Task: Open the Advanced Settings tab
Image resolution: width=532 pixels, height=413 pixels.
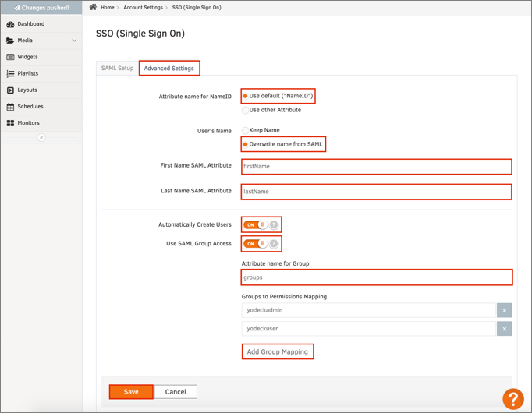Action: tap(169, 69)
